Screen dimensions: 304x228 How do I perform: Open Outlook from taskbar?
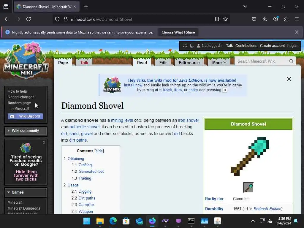click(x=139, y=221)
